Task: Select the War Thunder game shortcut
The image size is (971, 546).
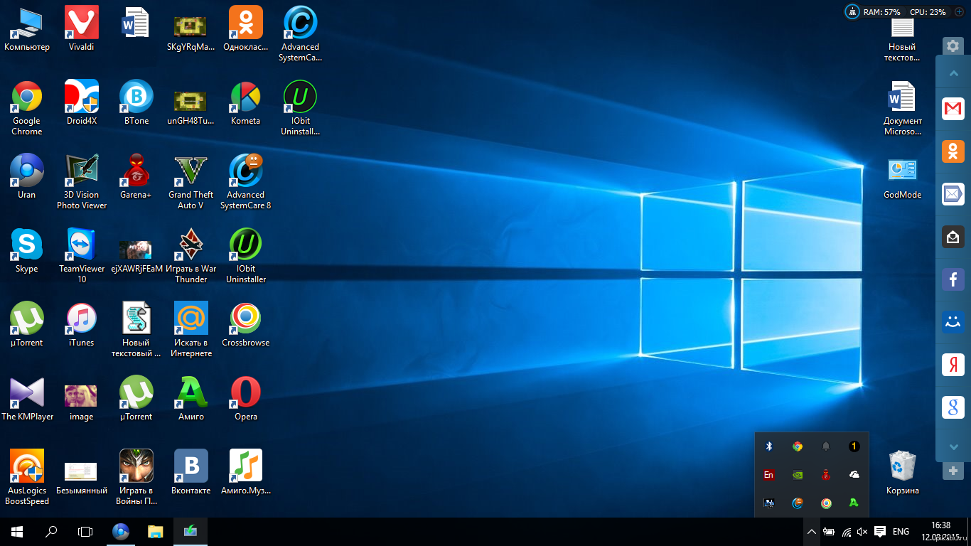Action: pos(191,255)
